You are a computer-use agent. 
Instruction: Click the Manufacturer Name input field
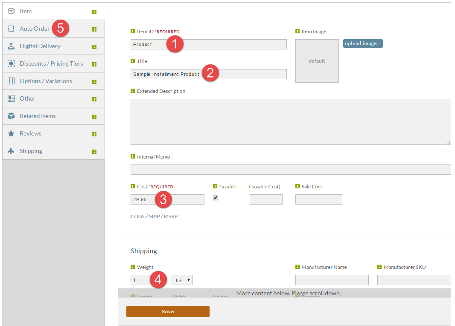click(332, 280)
